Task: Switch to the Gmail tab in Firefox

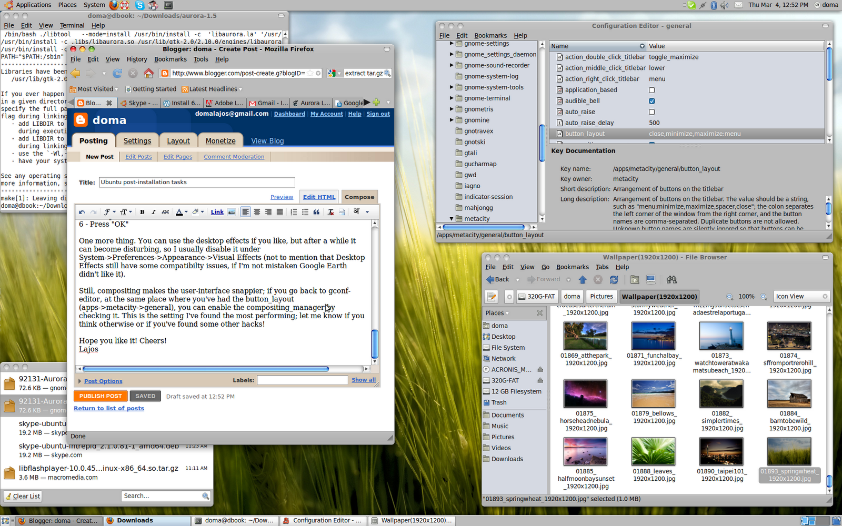Action: 269,103
